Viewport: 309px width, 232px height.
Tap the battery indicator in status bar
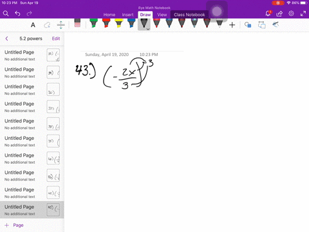(304, 3)
